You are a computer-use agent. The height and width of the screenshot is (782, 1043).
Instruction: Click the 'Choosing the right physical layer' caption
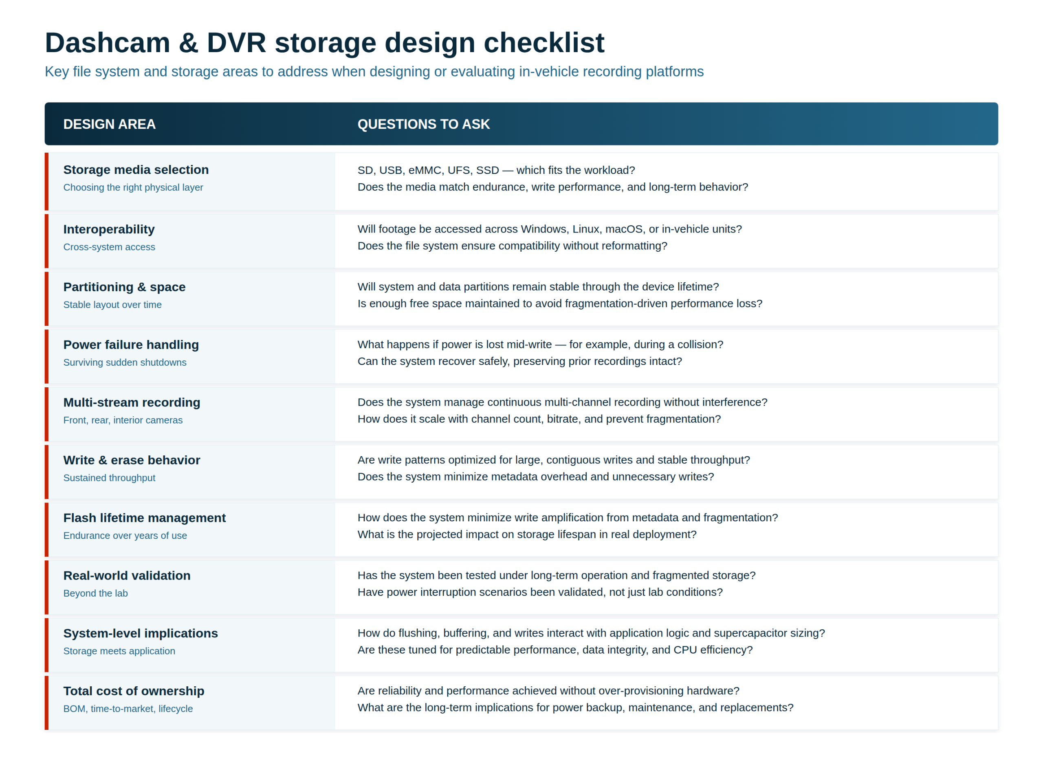click(133, 188)
